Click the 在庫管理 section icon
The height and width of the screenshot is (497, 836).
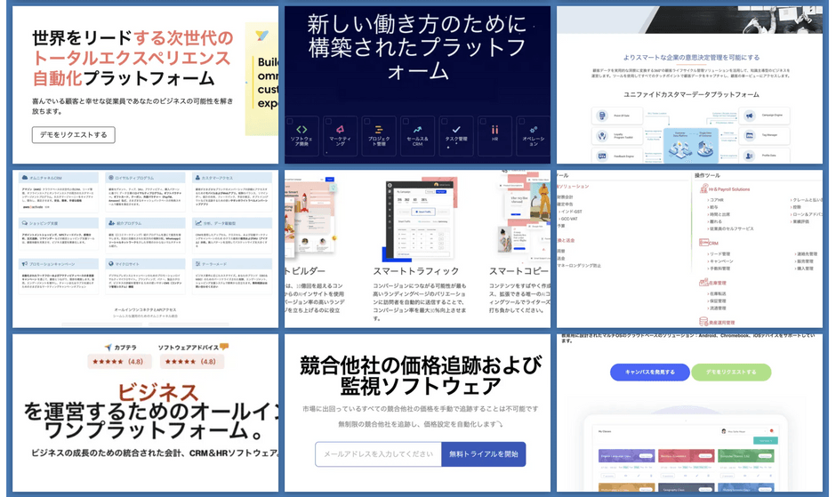(x=703, y=283)
